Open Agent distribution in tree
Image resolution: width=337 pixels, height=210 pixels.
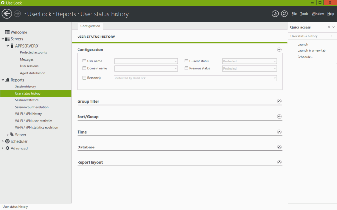click(x=33, y=73)
